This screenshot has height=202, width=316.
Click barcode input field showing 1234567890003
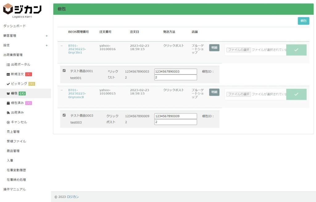175,72
